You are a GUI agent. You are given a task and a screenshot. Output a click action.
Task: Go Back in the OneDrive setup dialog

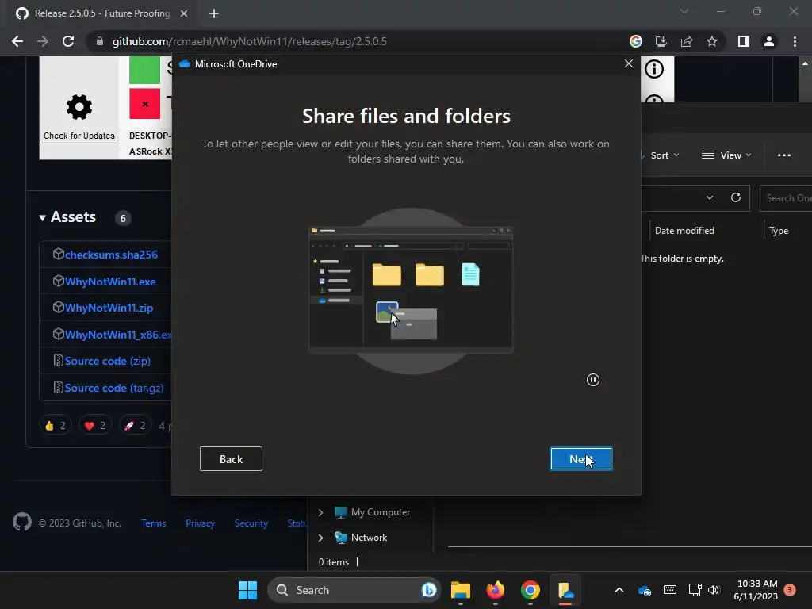tap(231, 459)
